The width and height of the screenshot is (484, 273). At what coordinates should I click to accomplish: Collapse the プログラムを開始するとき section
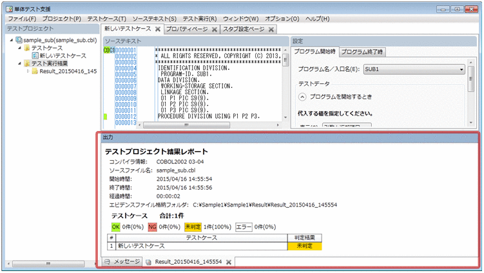point(302,97)
